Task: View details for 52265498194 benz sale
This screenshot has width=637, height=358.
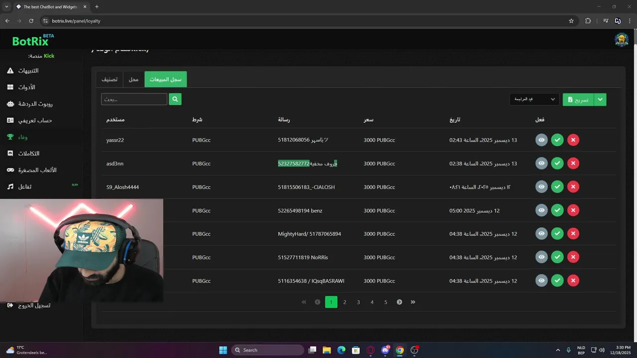Action: click(541, 210)
